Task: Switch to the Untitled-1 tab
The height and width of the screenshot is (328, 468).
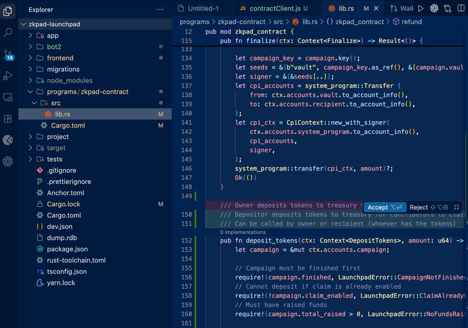Action: pos(203,8)
